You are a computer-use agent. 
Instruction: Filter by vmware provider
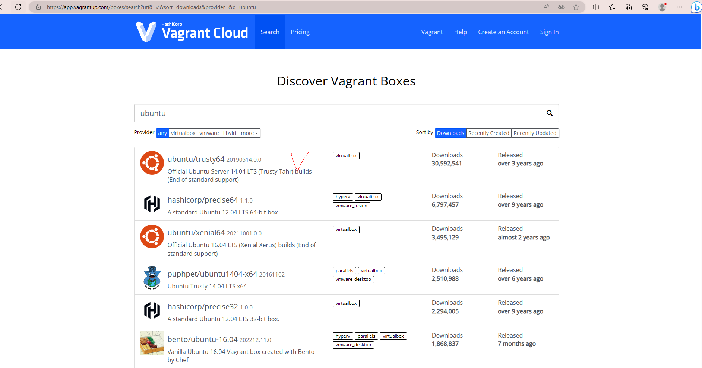coord(209,133)
